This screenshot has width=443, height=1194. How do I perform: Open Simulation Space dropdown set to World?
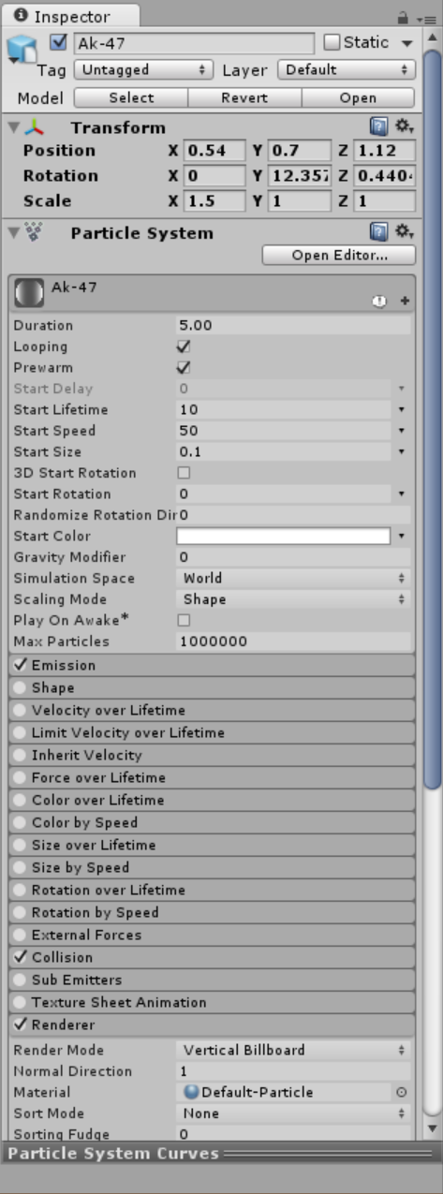pyautogui.click(x=293, y=578)
